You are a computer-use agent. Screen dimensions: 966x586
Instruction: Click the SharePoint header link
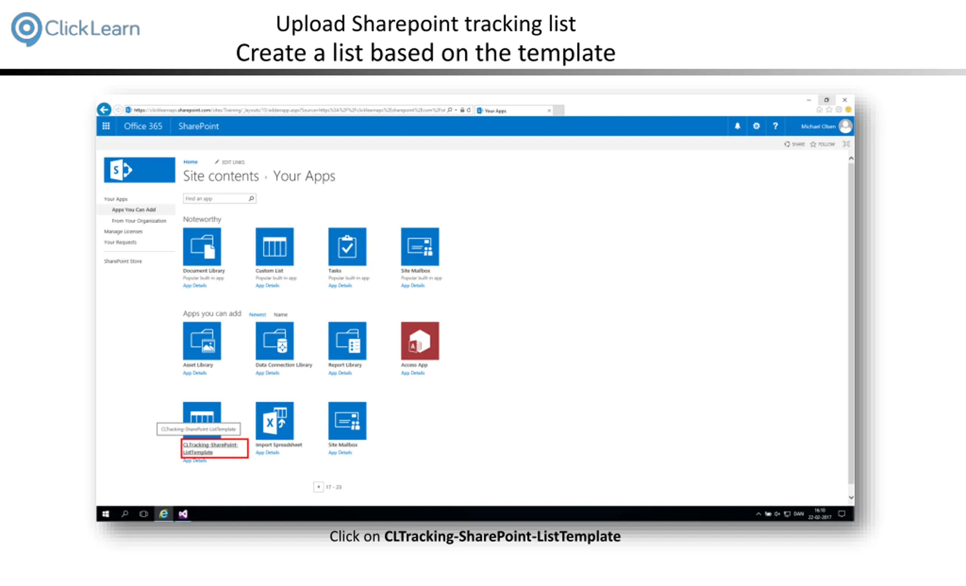198,126
